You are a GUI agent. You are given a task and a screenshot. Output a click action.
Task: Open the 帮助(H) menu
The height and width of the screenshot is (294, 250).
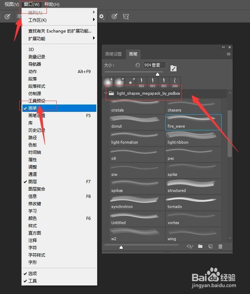click(52, 4)
